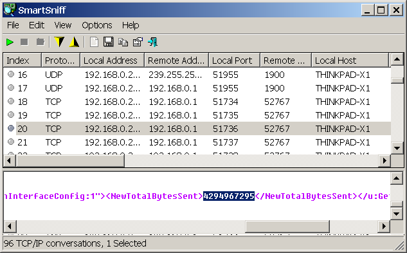Click local port 51736 in row 20

[x=225, y=129]
